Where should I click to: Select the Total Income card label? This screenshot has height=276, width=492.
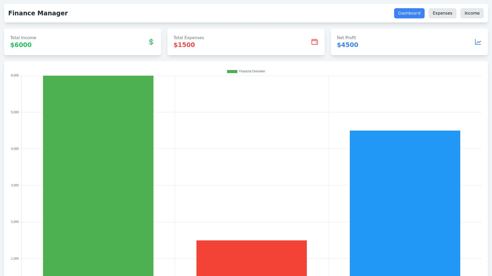coord(23,38)
